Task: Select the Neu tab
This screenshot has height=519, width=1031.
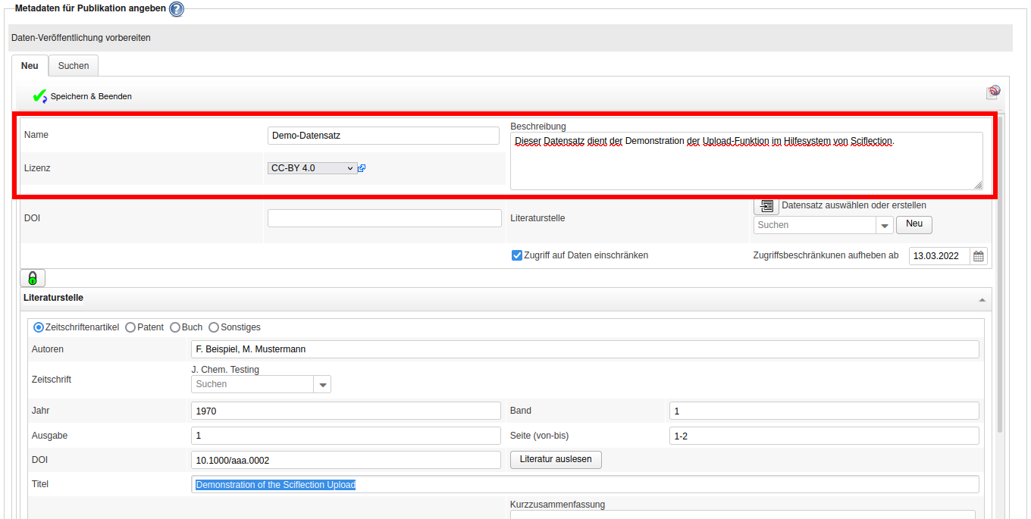Action: pyautogui.click(x=30, y=66)
